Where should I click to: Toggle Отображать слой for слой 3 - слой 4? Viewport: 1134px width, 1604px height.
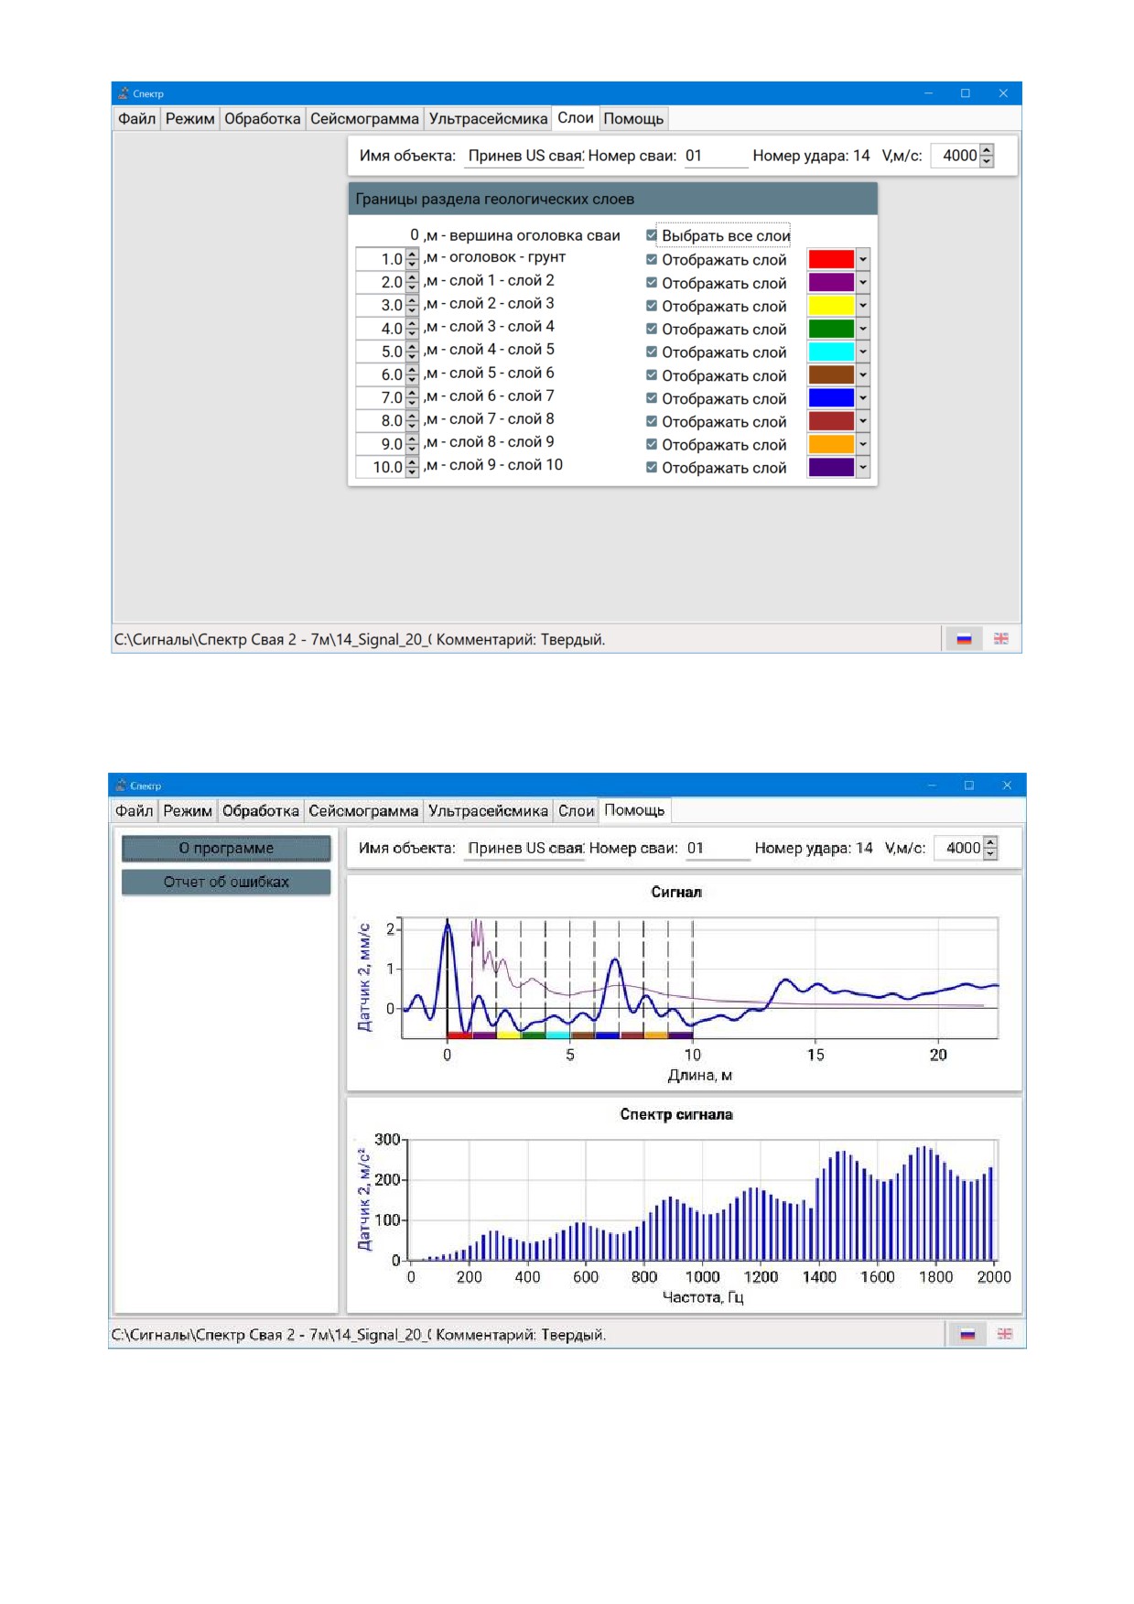(x=652, y=328)
